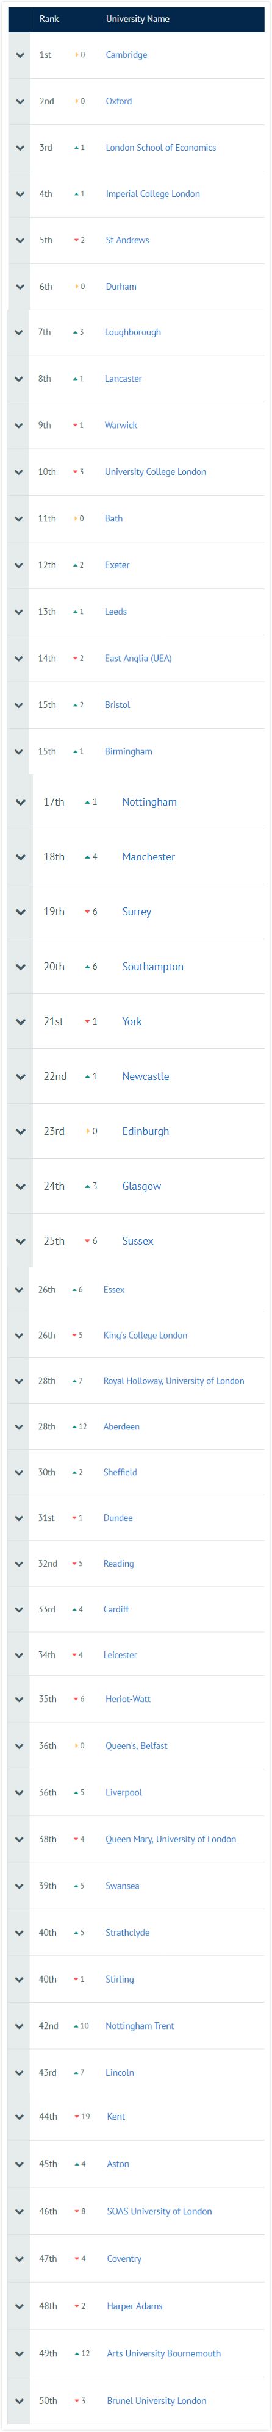Expand the Nottingham Trent row chevron
The width and height of the screenshot is (272, 2432).
coord(20,2026)
